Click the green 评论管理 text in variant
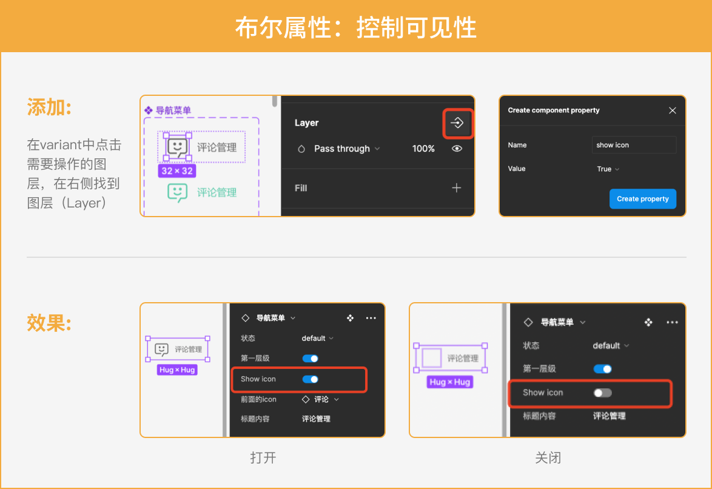 (217, 193)
